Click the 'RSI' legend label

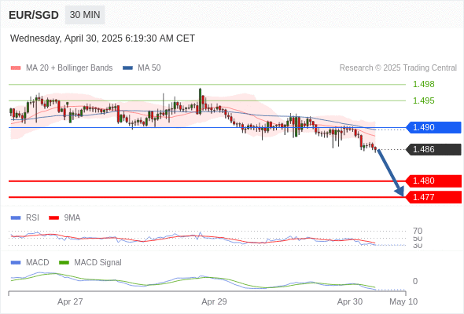pos(32,218)
